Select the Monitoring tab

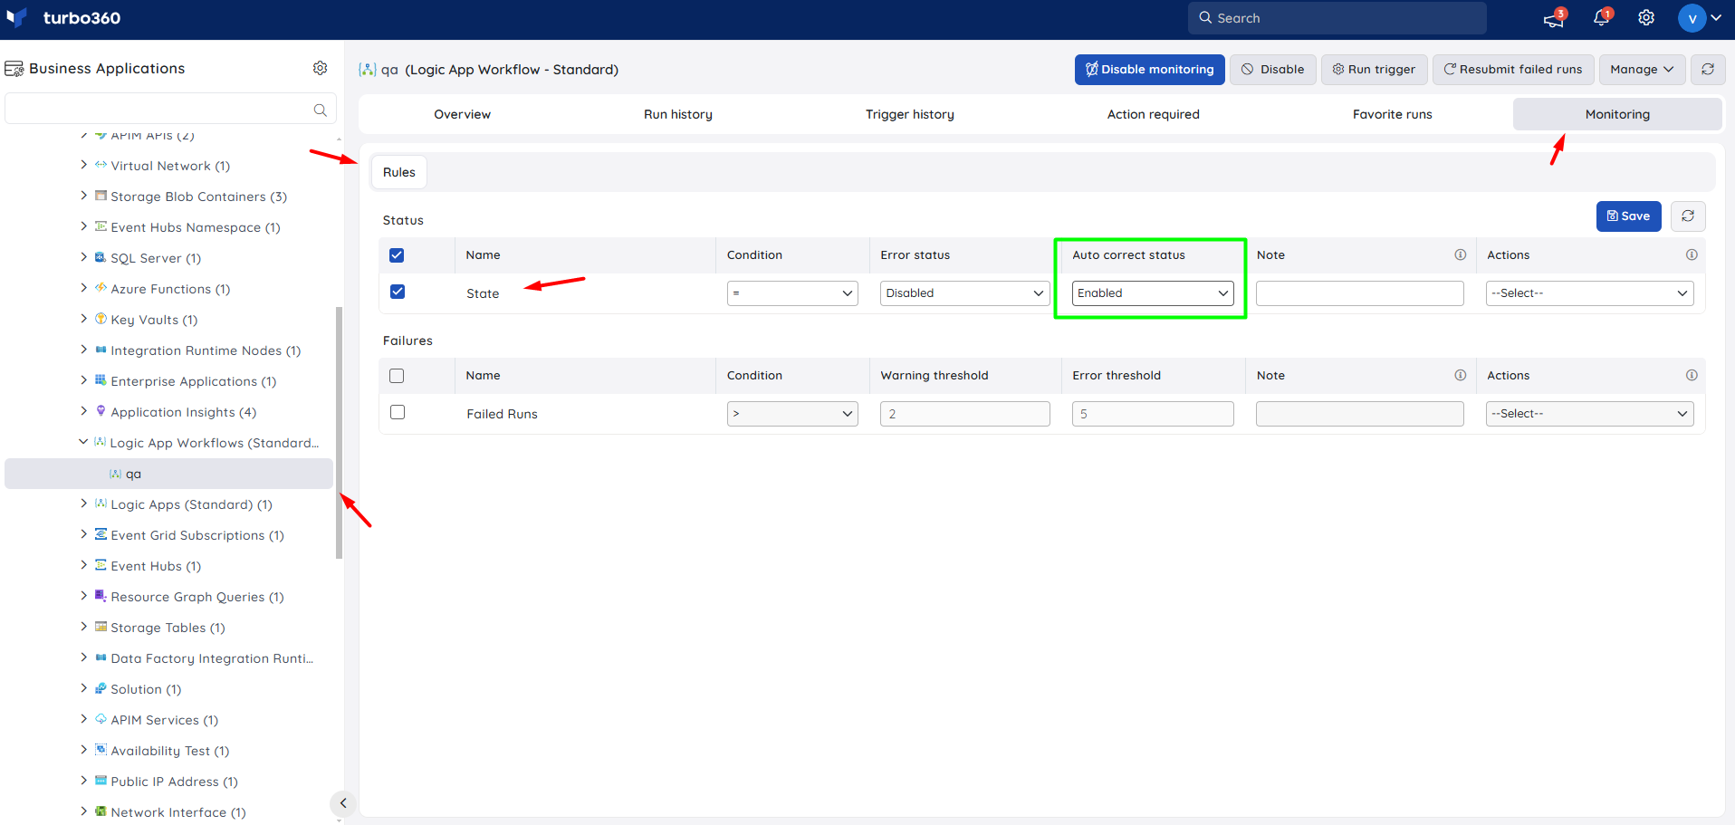coord(1617,114)
